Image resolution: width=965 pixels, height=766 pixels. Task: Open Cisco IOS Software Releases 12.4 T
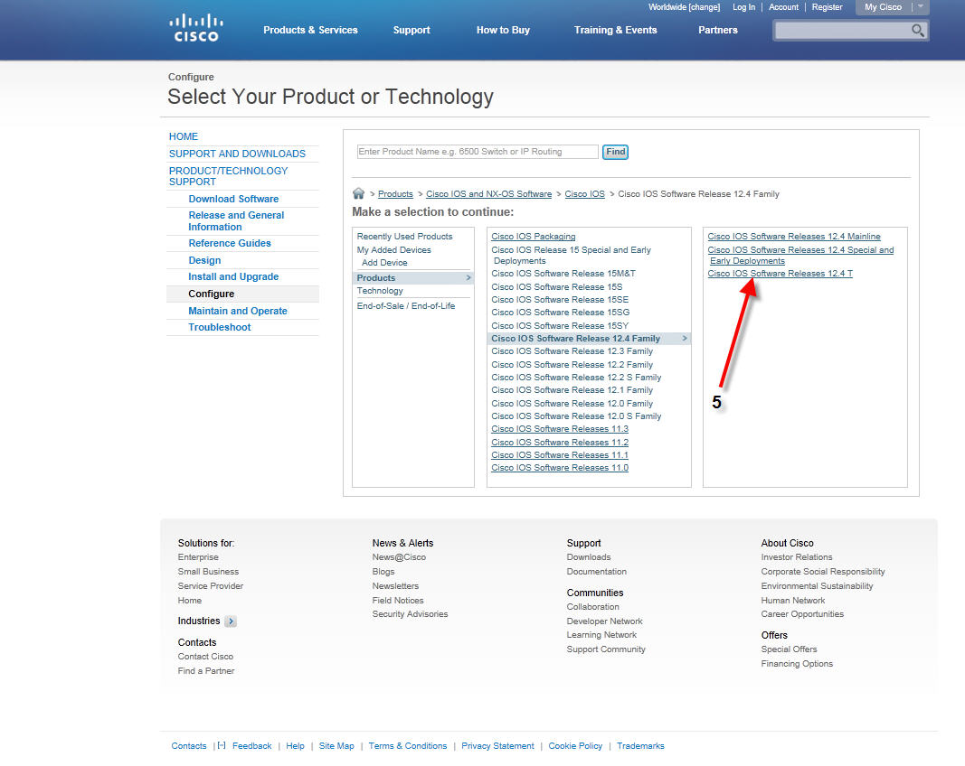780,274
